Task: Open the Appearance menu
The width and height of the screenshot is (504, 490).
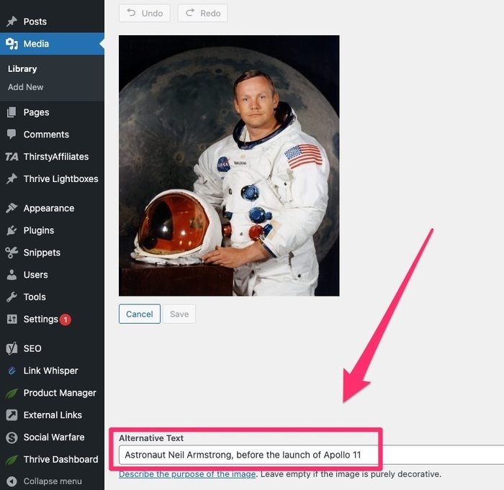Action: 52,208
